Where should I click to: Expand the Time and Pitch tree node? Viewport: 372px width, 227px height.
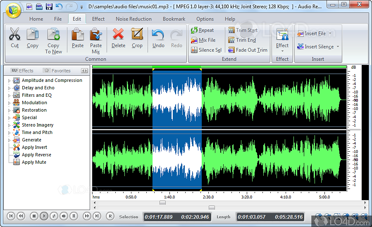click(x=10, y=133)
